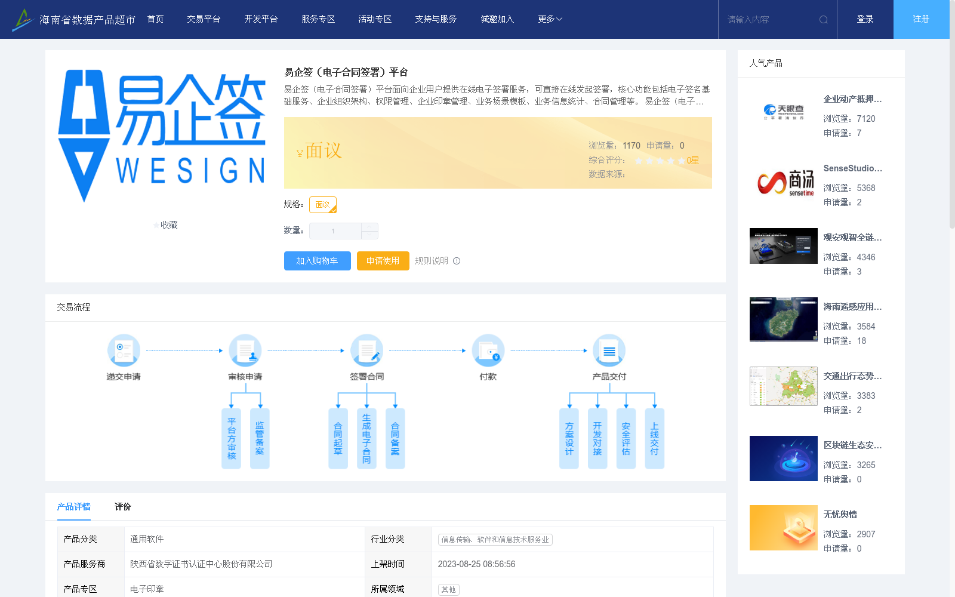Open the 诚邀加入 menu item
Image resolution: width=955 pixels, height=597 pixels.
pyautogui.click(x=497, y=19)
